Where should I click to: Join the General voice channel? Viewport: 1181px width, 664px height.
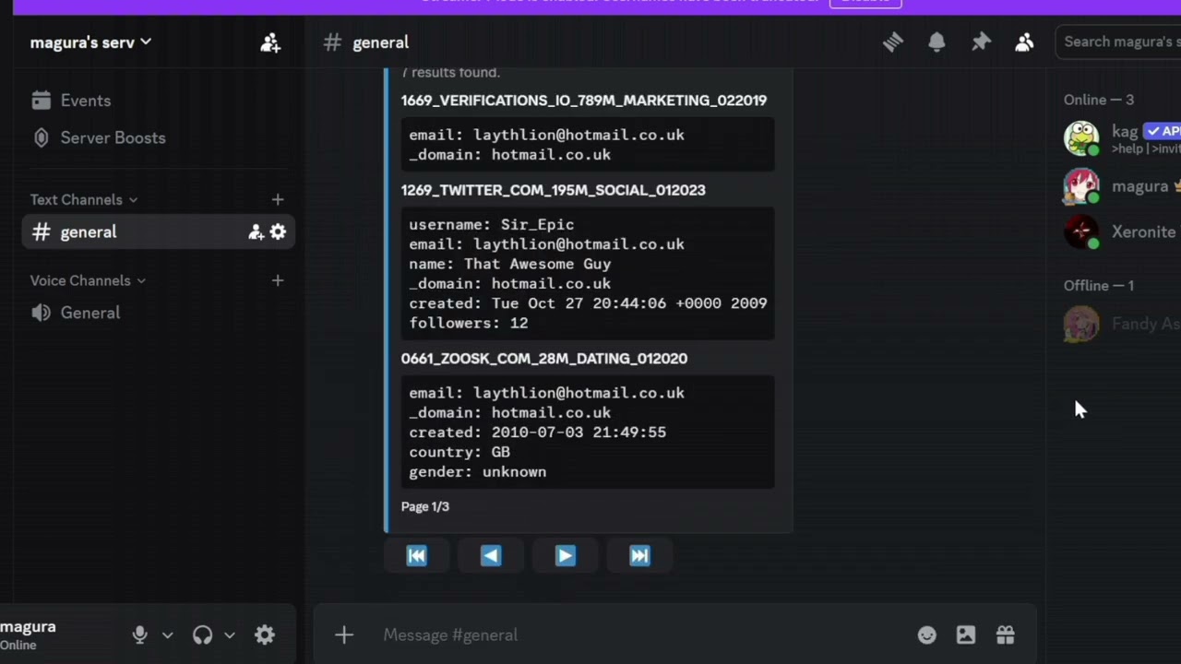point(76,313)
